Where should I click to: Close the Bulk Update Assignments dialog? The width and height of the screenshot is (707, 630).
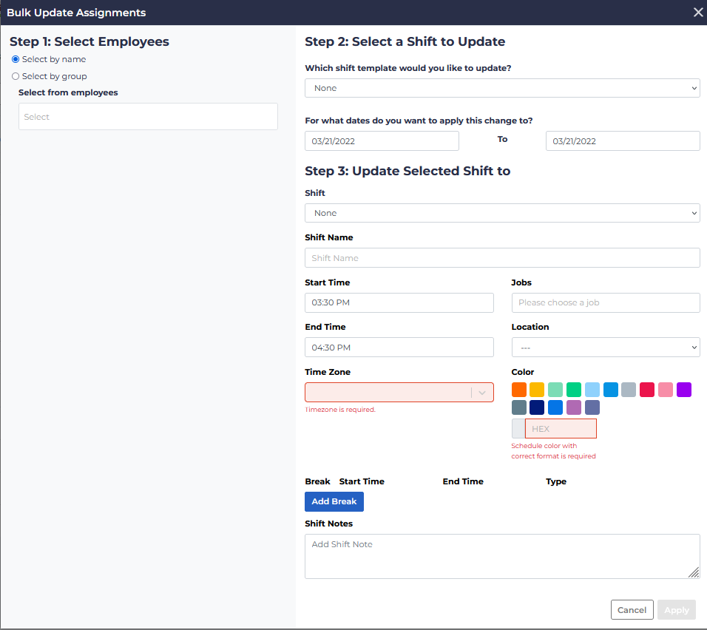coord(697,12)
